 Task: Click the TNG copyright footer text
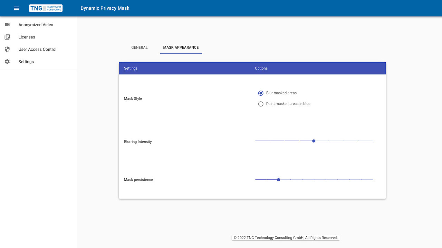click(286, 238)
